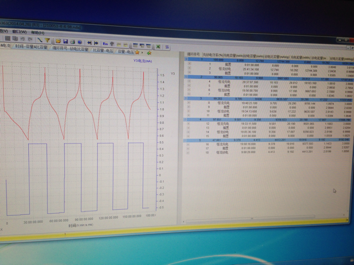Select time cell 20:37:07.300
This screenshot has width=354, height=265.
[250, 82]
